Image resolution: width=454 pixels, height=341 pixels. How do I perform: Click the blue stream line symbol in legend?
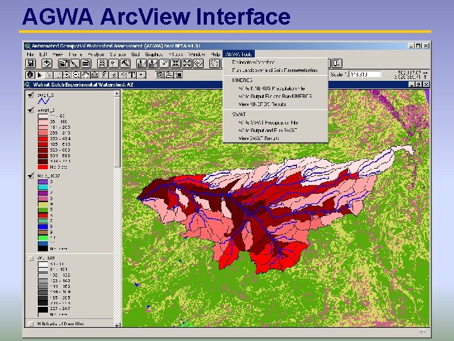pyautogui.click(x=44, y=101)
